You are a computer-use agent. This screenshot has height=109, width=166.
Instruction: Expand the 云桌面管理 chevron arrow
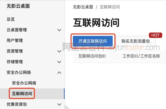point(59,30)
